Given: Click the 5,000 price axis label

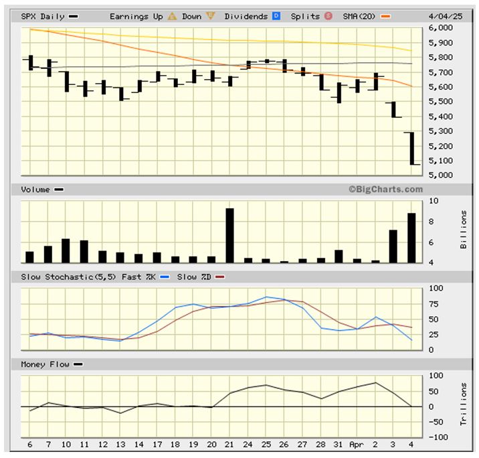Looking at the screenshot, I should point(440,175).
